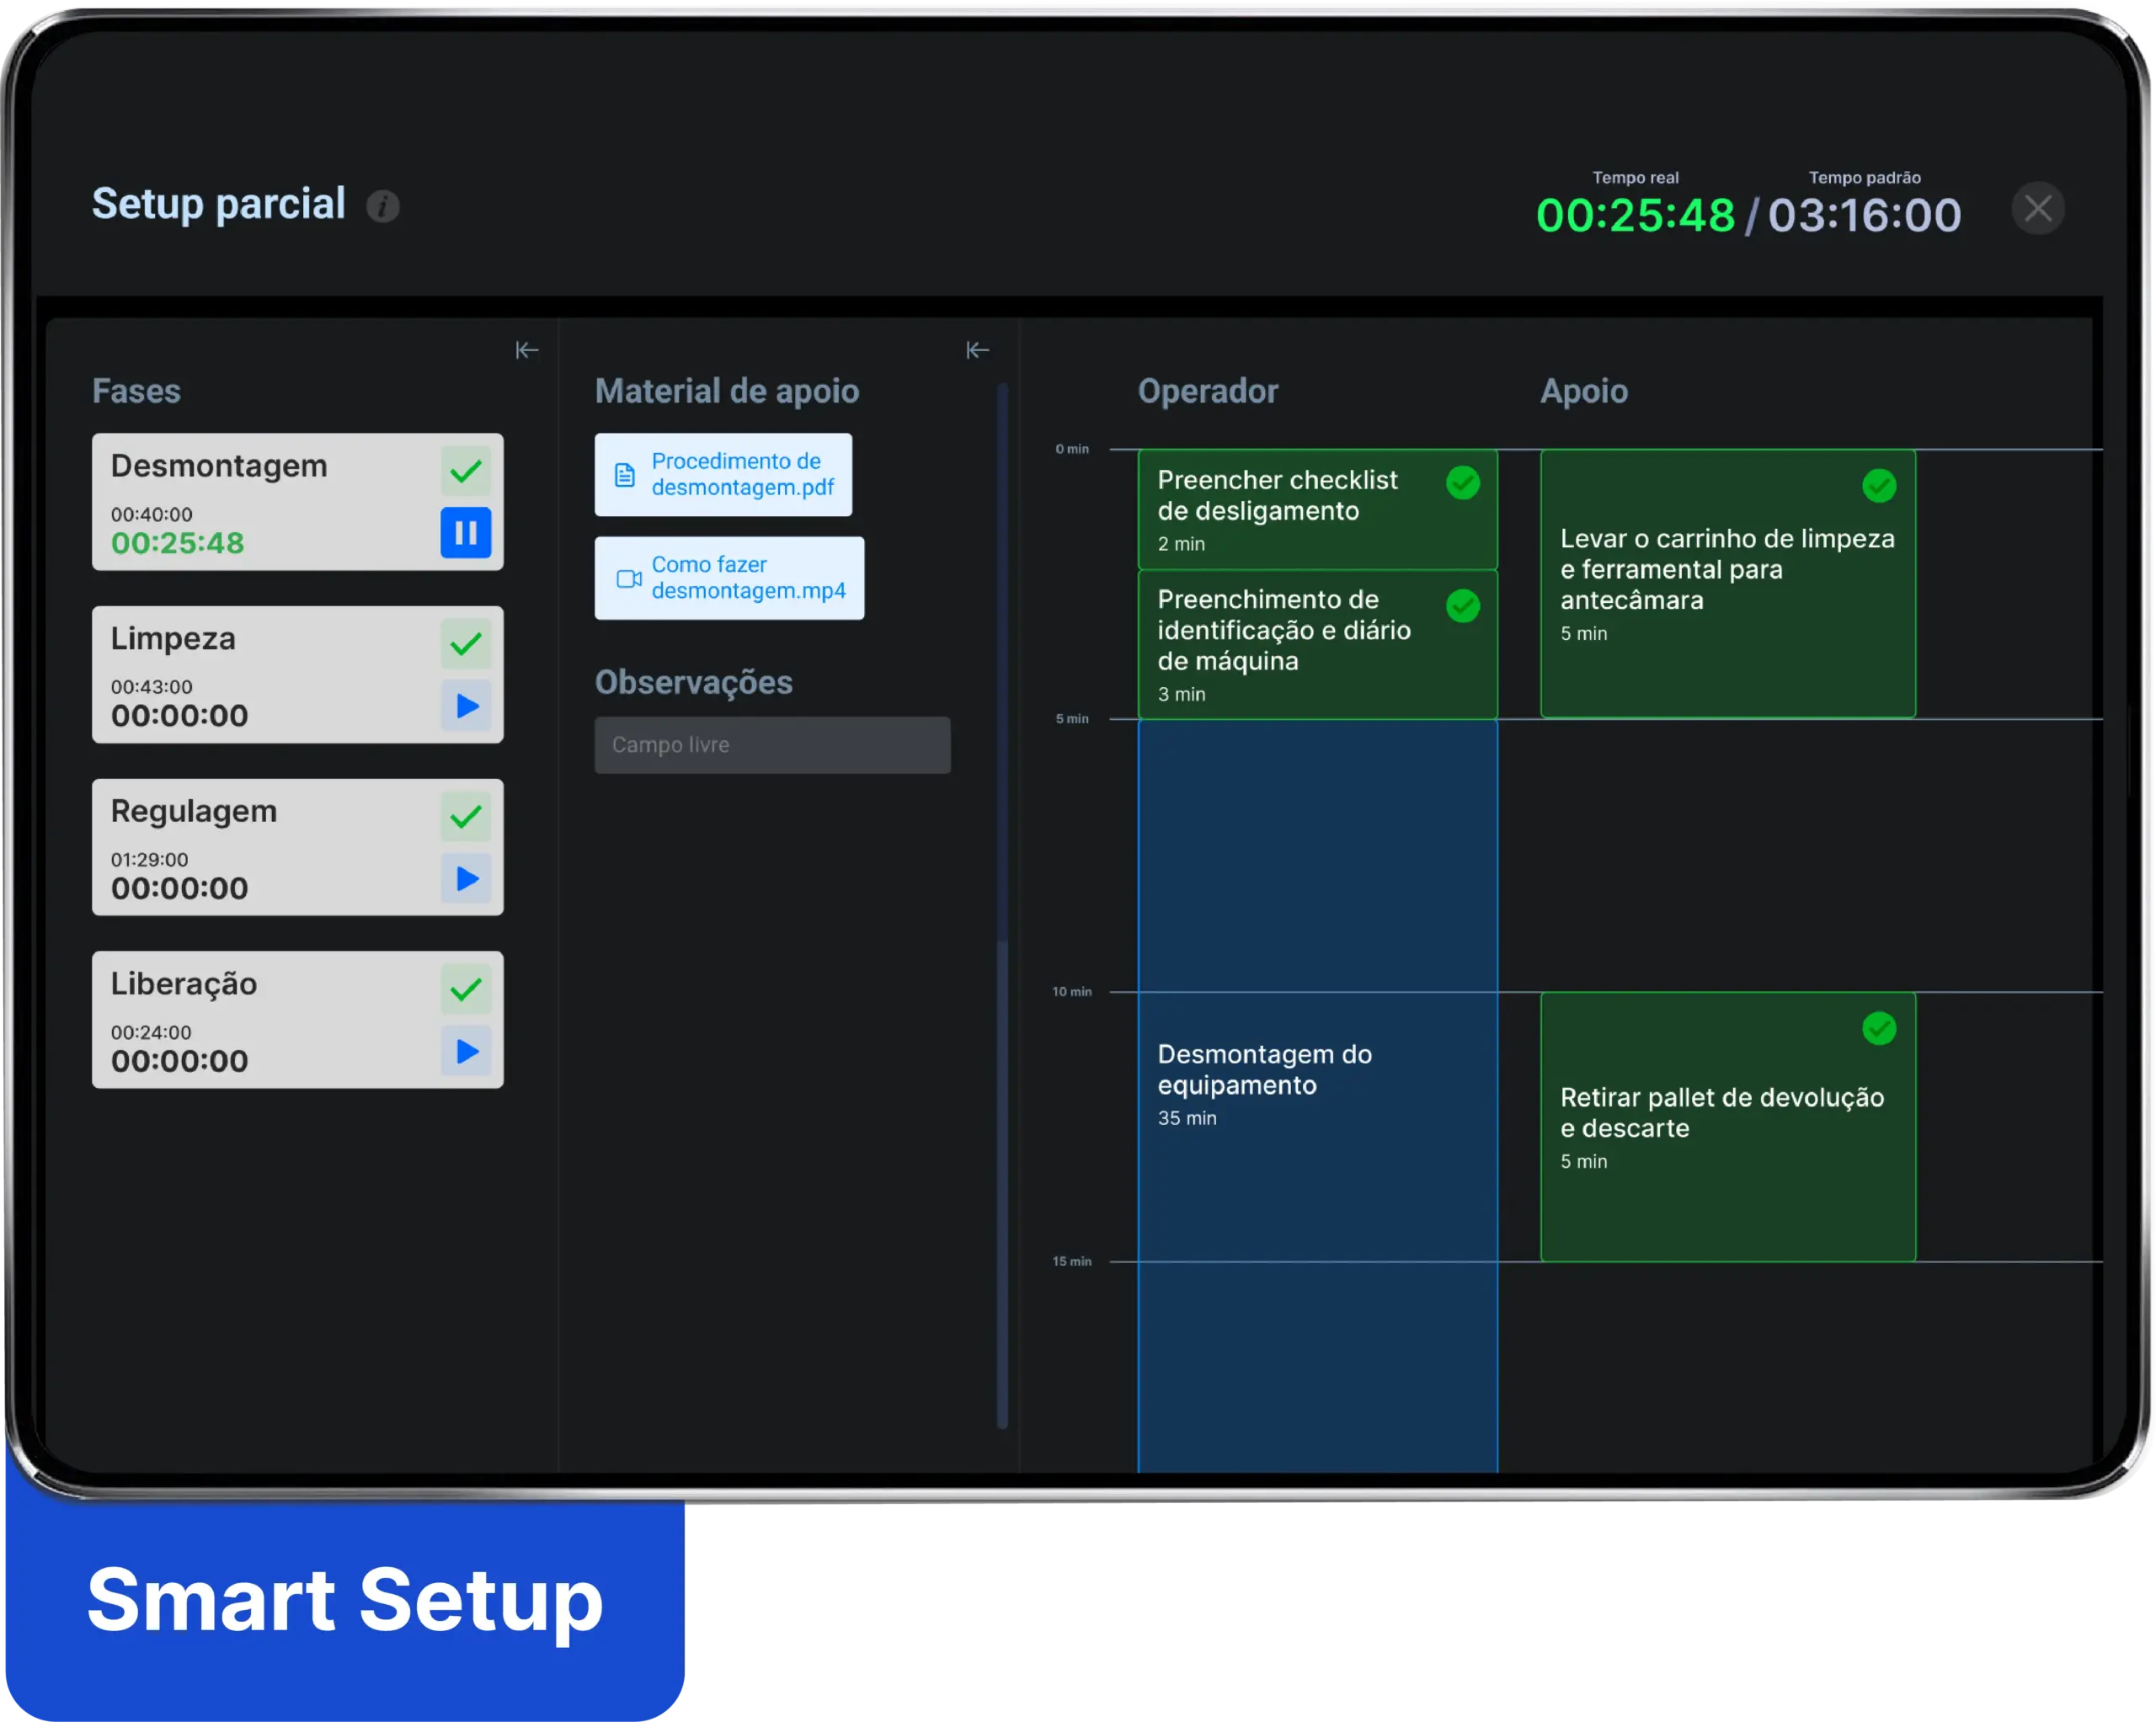
Task: Toggle check on Levar o carrinho de limpeza task
Action: (x=1879, y=486)
